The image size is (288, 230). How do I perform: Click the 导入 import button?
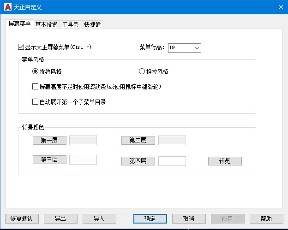[x=99, y=218]
